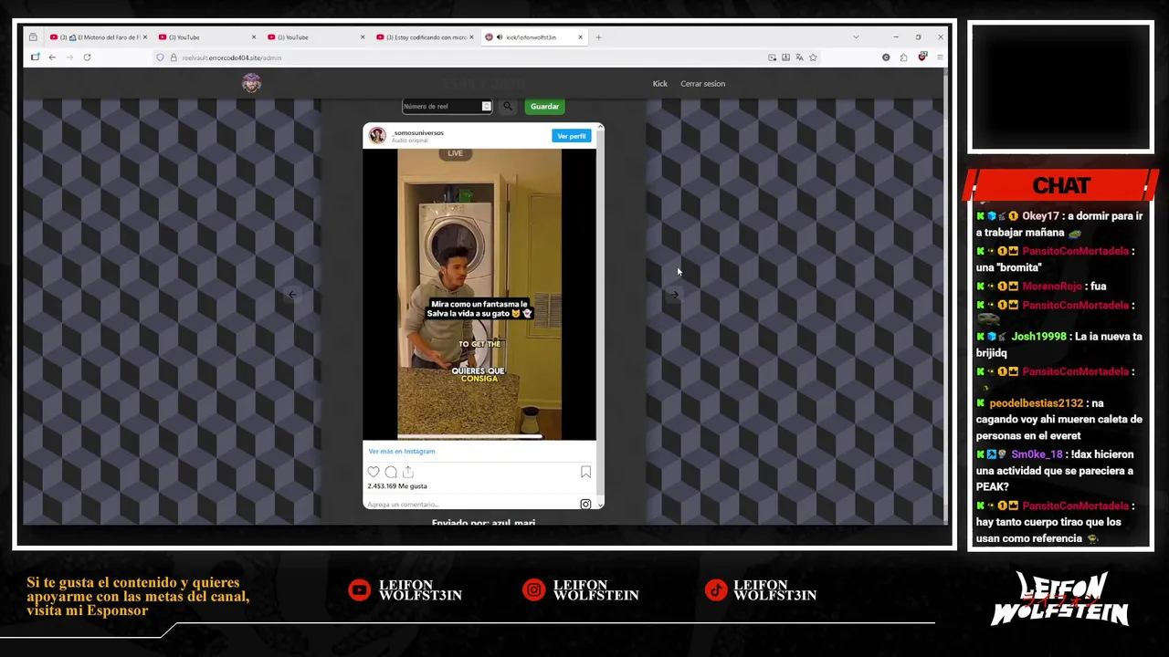Open the browser hamburger menu
This screenshot has width=1169, height=657.
coord(940,57)
